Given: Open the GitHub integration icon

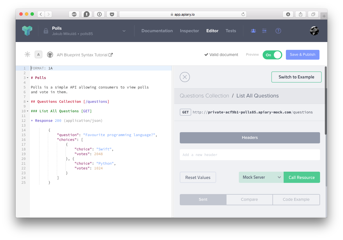Looking at the screenshot, I should [x=50, y=55].
